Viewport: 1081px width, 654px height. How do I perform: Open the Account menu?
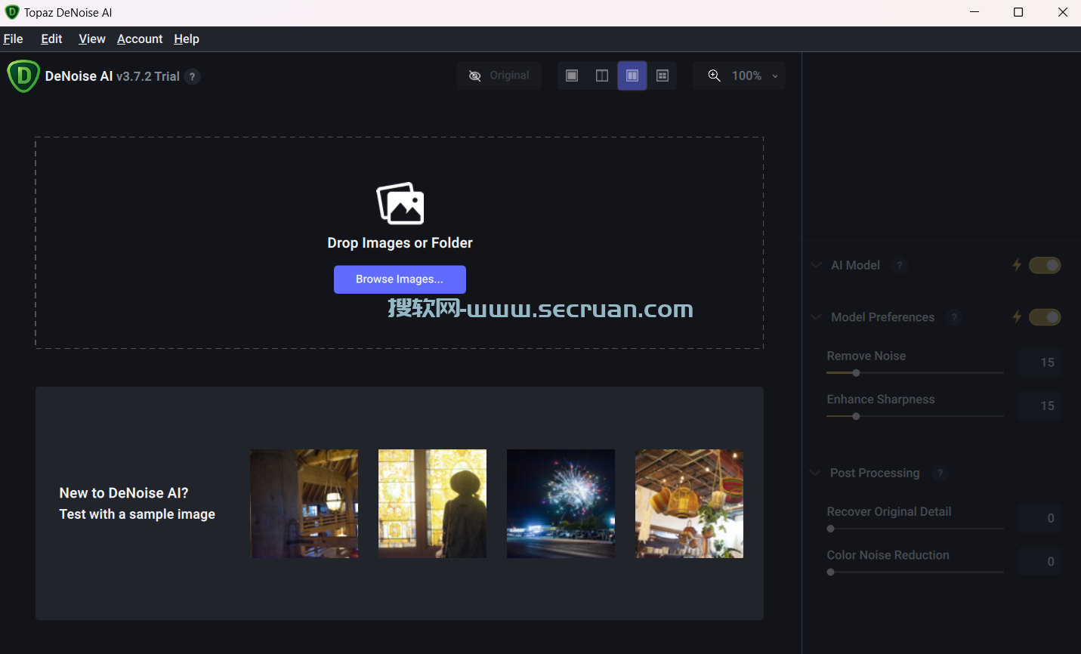coord(140,39)
